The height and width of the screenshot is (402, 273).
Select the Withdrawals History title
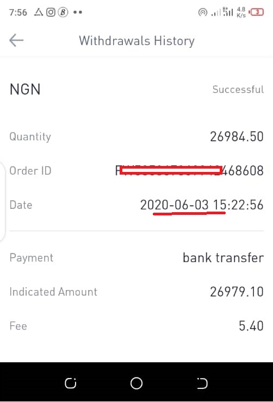pyautogui.click(x=136, y=41)
